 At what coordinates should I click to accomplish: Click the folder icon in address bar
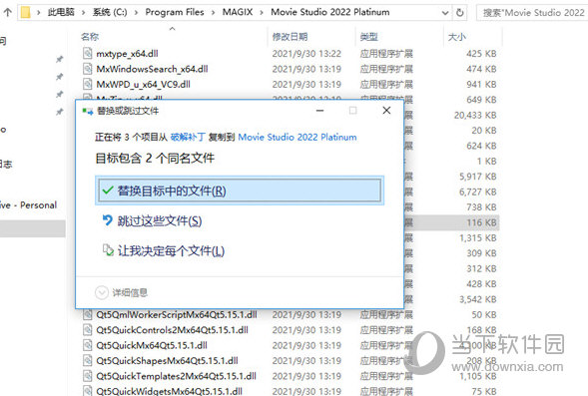point(25,12)
